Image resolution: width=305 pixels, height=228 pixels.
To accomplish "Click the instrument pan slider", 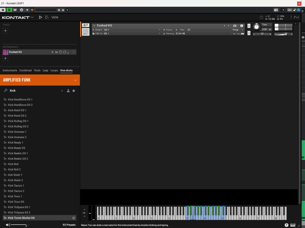I will pyautogui.click(x=262, y=34).
